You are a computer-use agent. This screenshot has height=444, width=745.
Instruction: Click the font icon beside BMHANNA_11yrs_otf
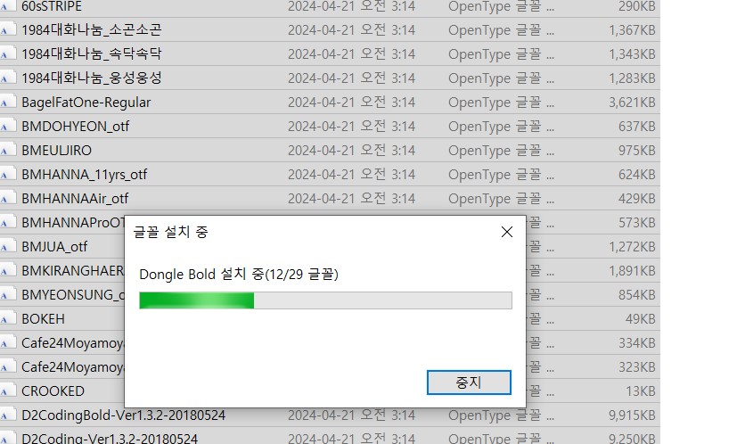tap(8, 175)
